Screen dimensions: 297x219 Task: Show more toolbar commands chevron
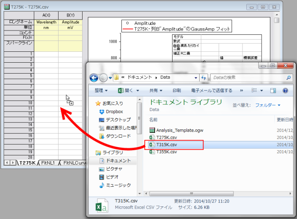click(241, 91)
